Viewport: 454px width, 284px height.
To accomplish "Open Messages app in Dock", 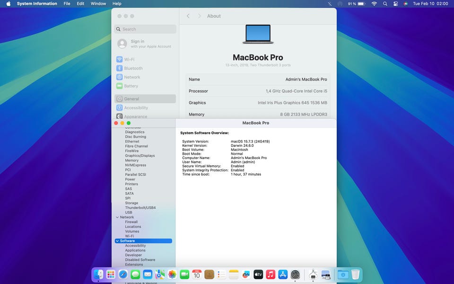I will point(135,275).
